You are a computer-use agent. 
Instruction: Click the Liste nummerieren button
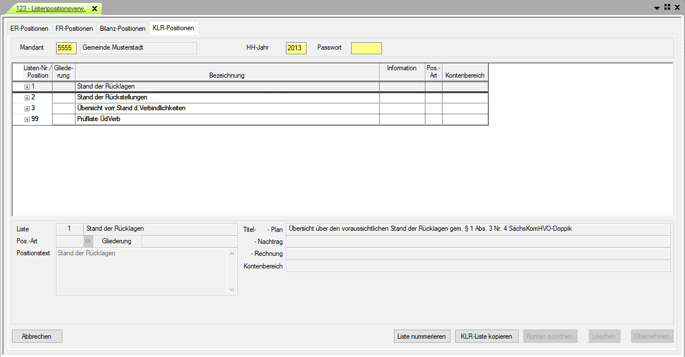click(x=422, y=336)
